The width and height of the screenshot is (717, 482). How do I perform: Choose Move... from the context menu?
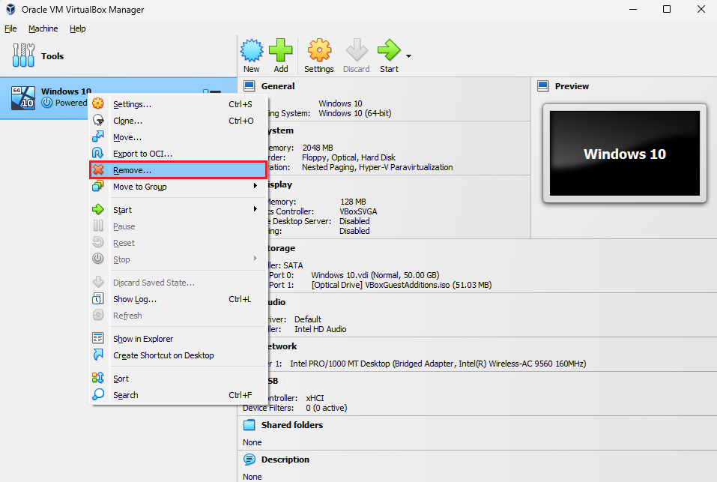(178, 137)
